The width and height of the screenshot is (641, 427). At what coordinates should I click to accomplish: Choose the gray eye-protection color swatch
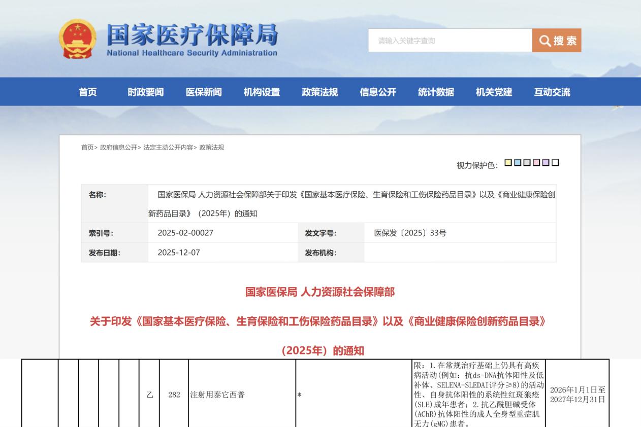527,163
